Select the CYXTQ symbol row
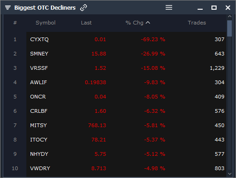Image resolution: width=236 pixels, height=178 pixels. tap(126, 39)
